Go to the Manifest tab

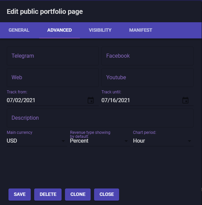point(141,30)
